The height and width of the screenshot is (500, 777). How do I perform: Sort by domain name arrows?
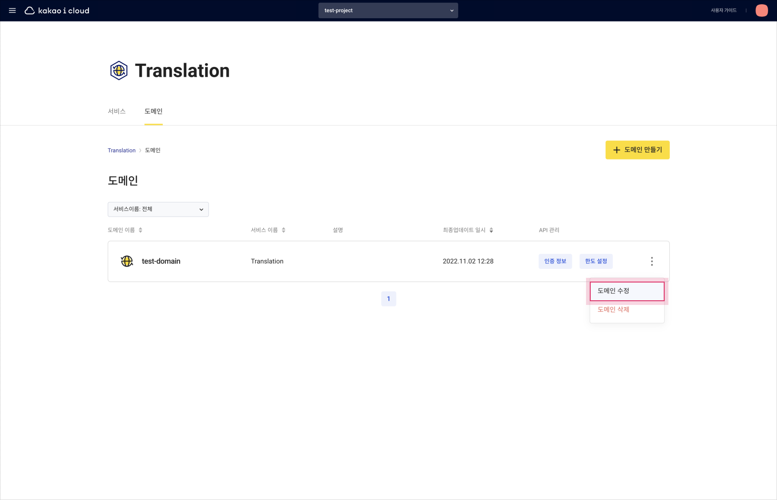pyautogui.click(x=140, y=230)
